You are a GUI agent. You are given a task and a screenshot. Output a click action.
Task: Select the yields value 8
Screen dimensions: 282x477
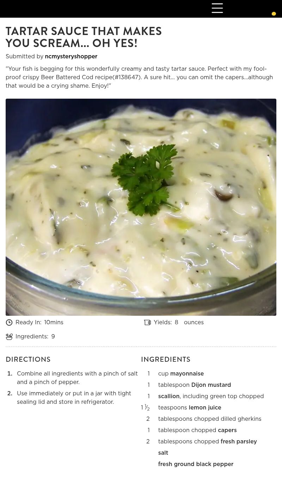click(176, 322)
